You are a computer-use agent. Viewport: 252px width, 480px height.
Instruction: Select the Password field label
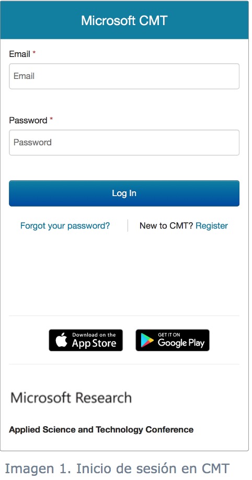tap(28, 120)
